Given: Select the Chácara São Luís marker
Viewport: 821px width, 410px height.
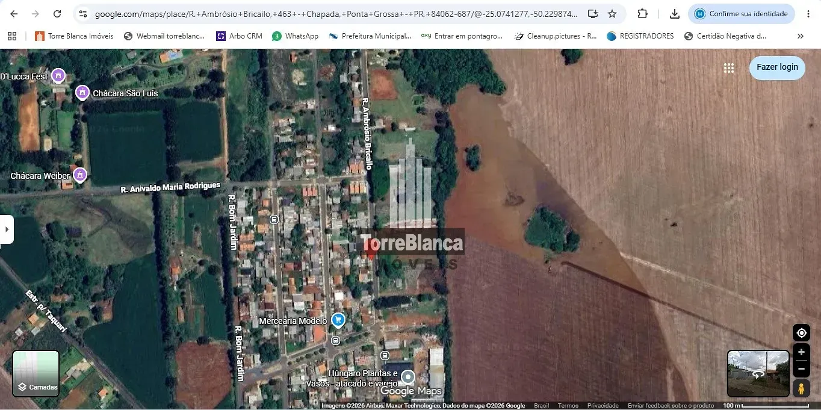Looking at the screenshot, I should pos(82,93).
